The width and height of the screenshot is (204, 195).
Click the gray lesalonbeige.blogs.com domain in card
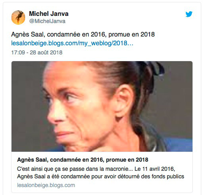click(46, 185)
